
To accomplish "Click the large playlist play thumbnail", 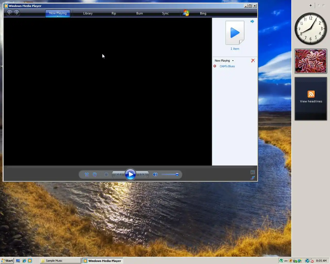I will (235, 33).
